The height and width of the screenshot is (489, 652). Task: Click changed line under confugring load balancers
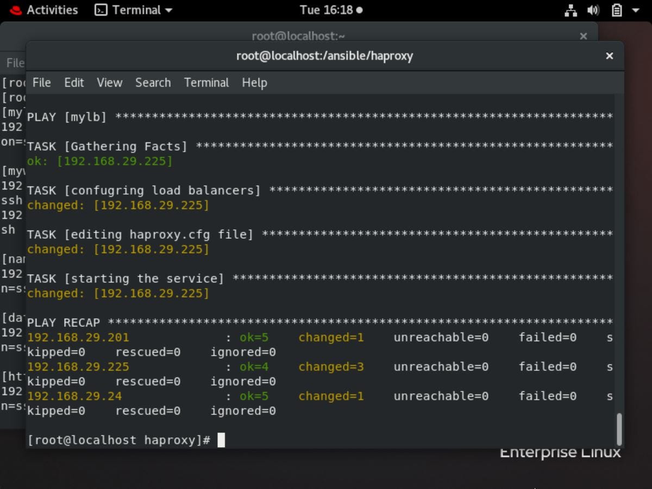coord(118,205)
